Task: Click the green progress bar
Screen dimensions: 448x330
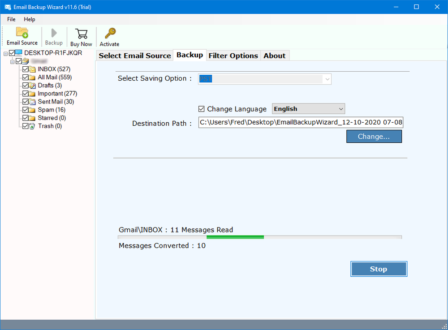Action: tap(235, 237)
